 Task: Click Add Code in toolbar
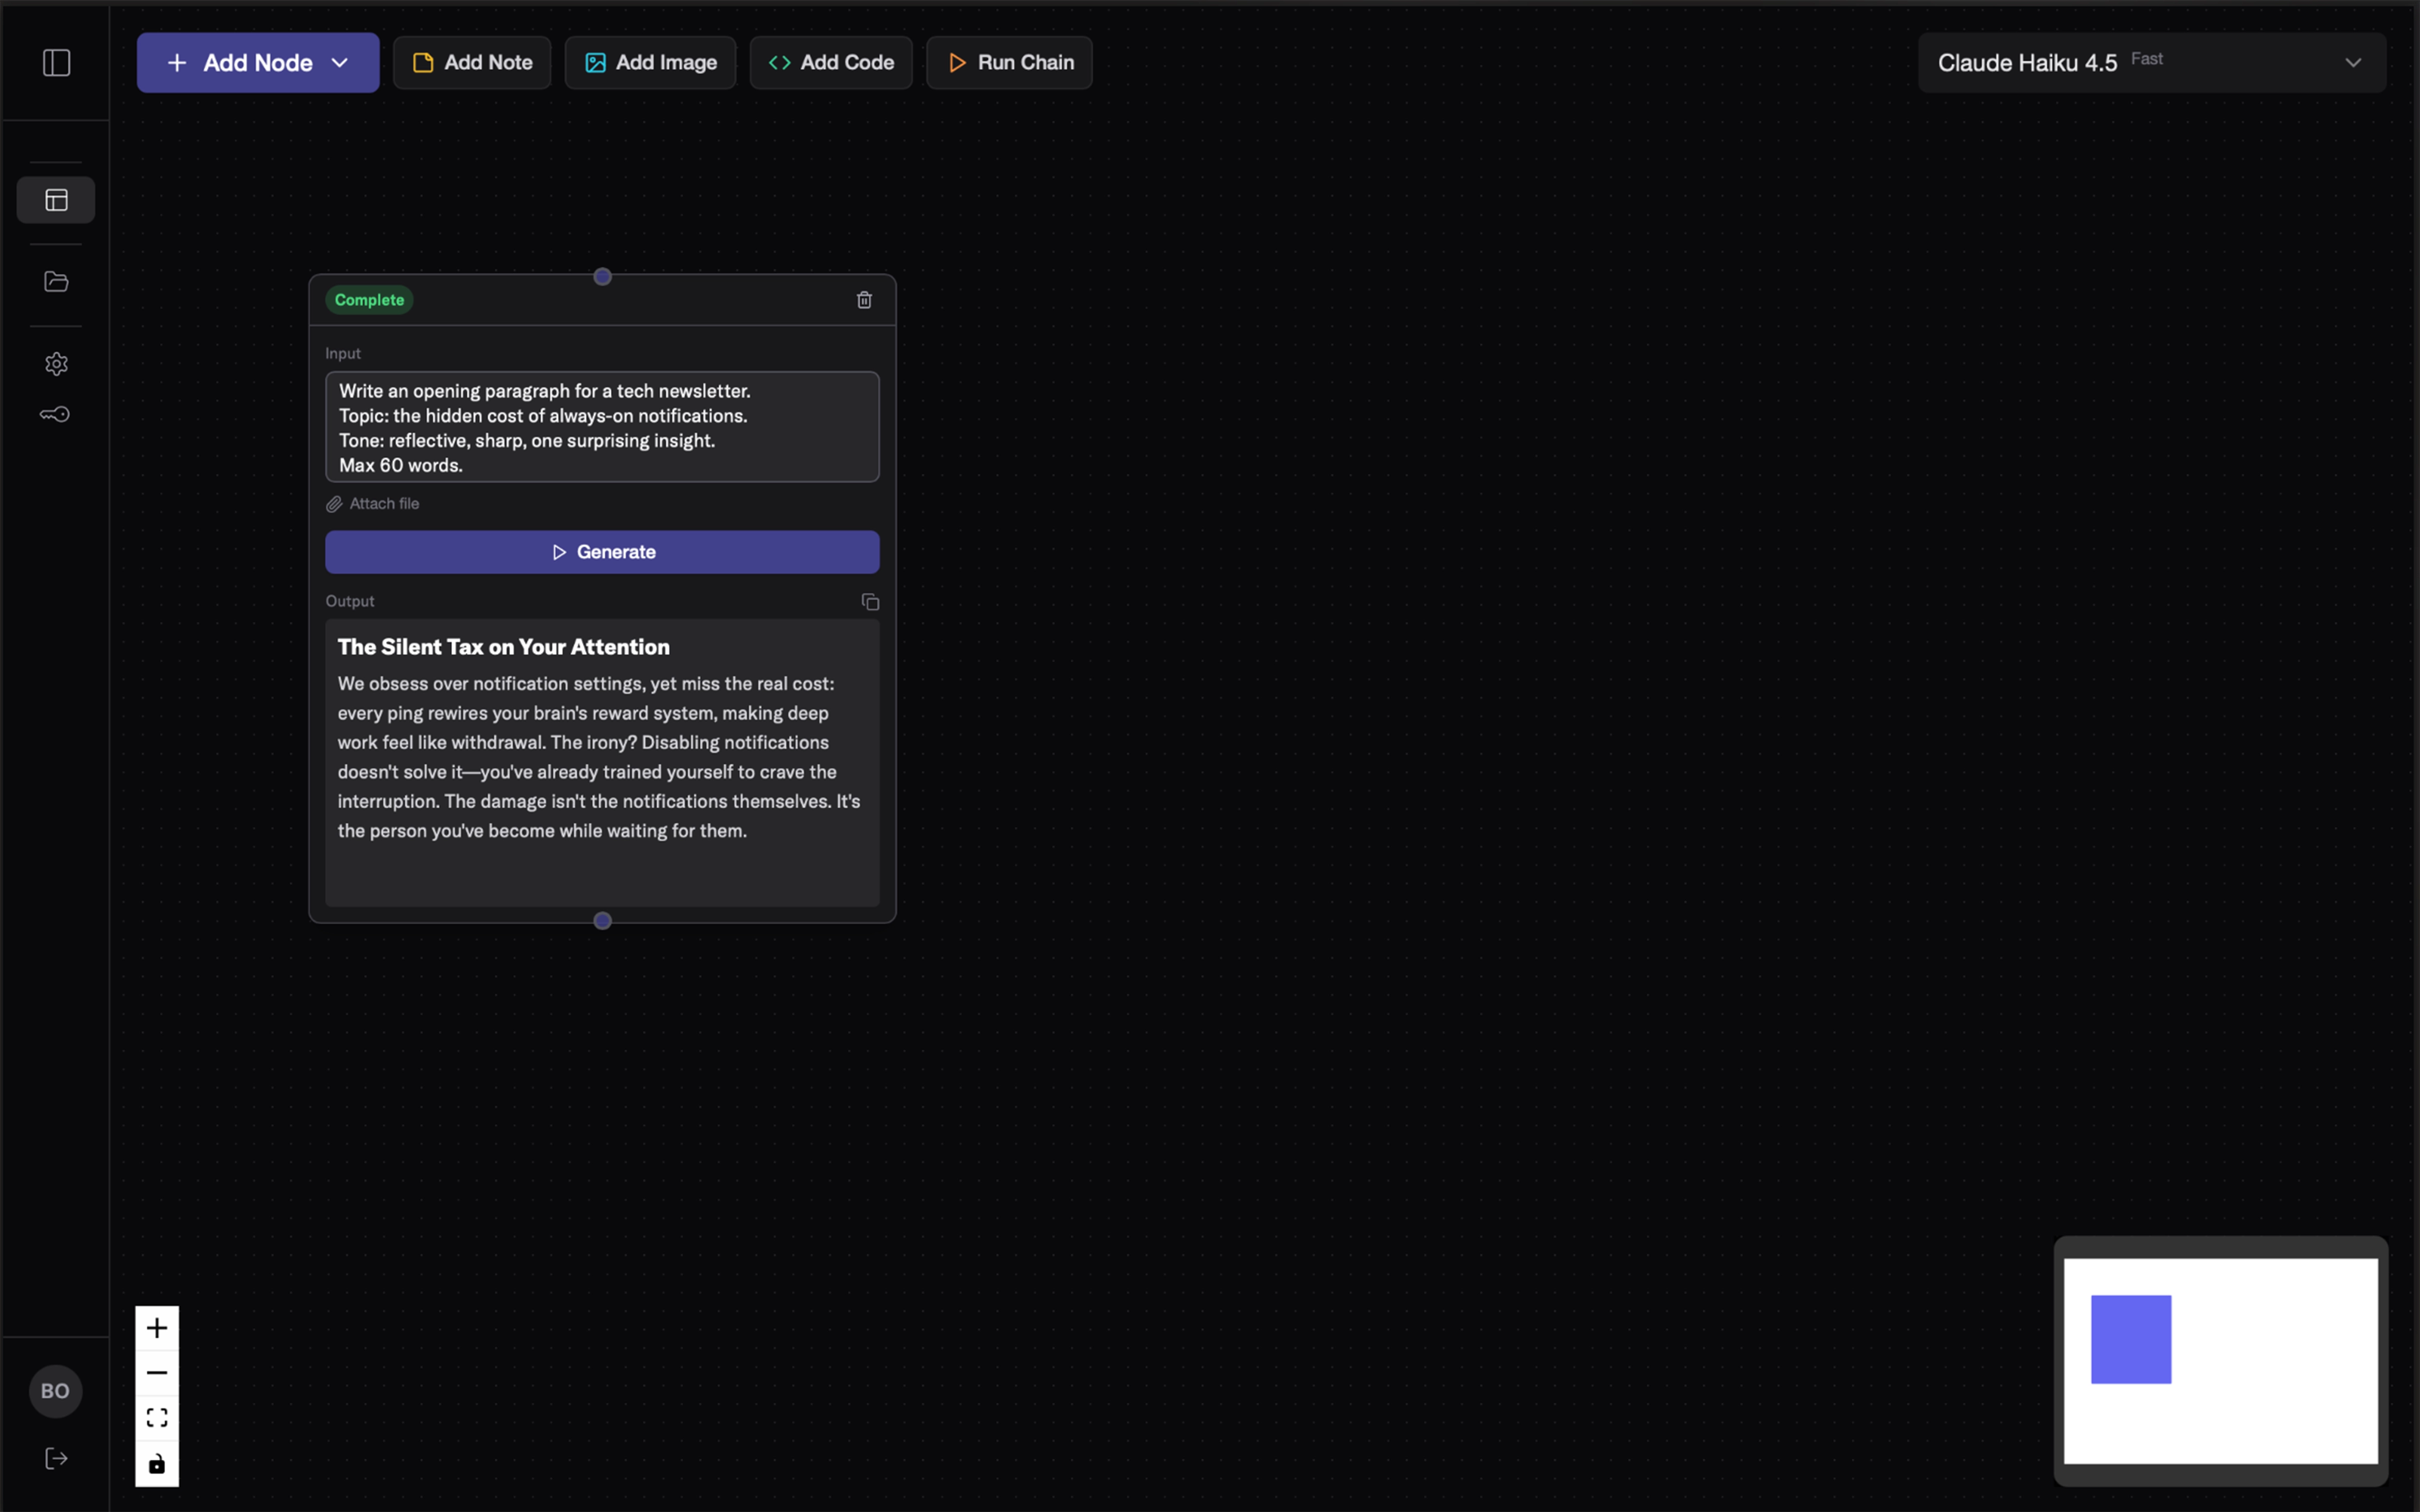click(831, 63)
